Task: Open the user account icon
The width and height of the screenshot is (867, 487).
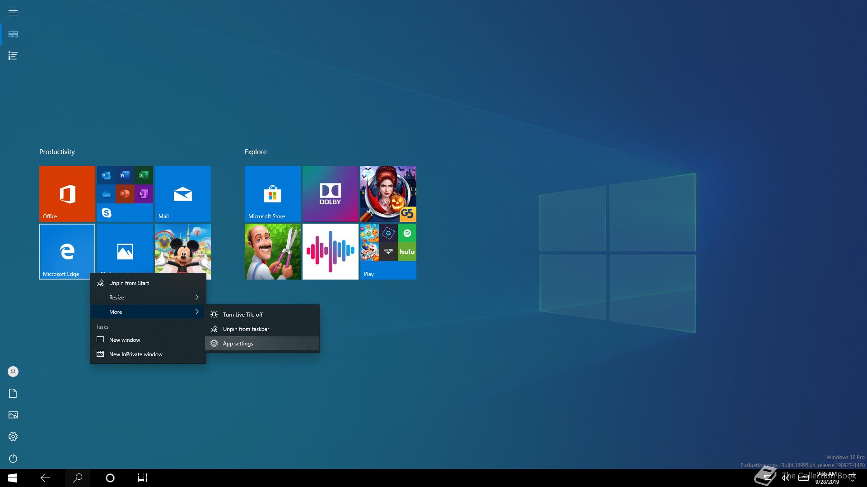Action: (13, 372)
